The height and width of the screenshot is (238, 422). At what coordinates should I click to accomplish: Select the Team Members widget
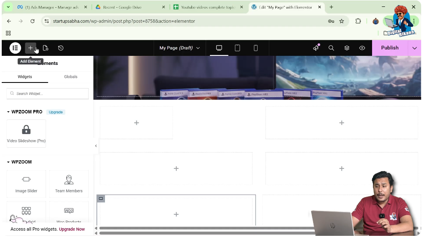point(69,184)
